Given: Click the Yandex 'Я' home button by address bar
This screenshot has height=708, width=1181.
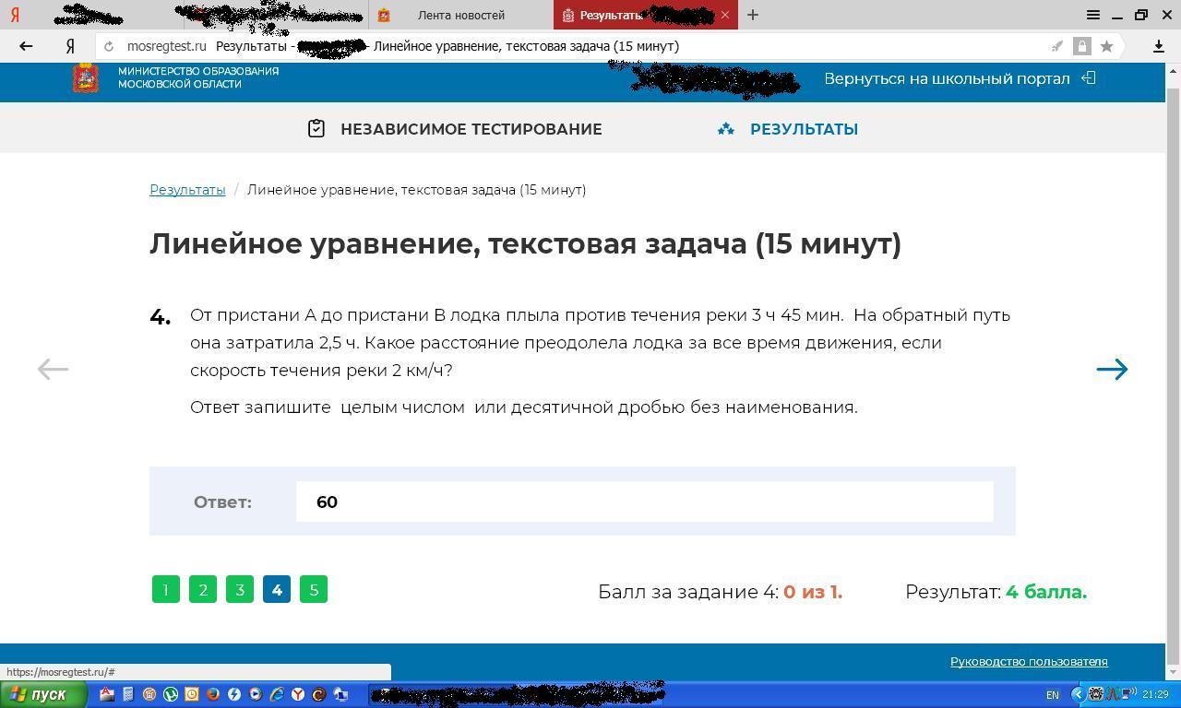Looking at the screenshot, I should coord(70,46).
